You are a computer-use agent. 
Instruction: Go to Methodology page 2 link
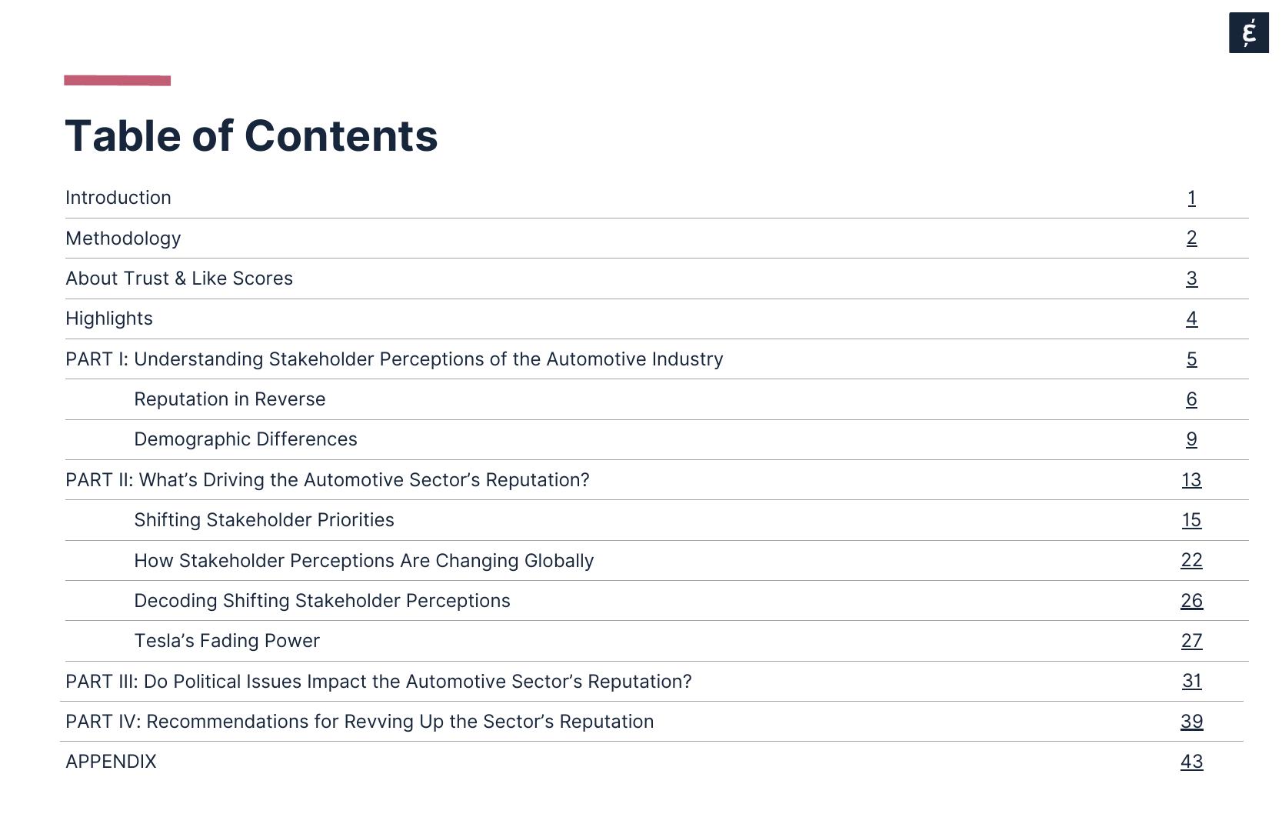tap(1191, 238)
